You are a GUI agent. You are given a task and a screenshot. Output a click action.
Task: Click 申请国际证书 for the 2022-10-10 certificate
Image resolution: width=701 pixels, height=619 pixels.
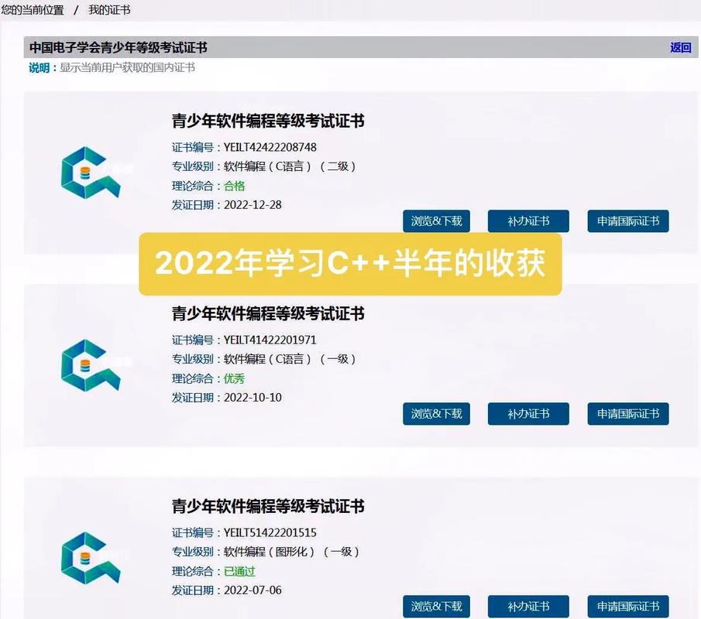pyautogui.click(x=628, y=413)
